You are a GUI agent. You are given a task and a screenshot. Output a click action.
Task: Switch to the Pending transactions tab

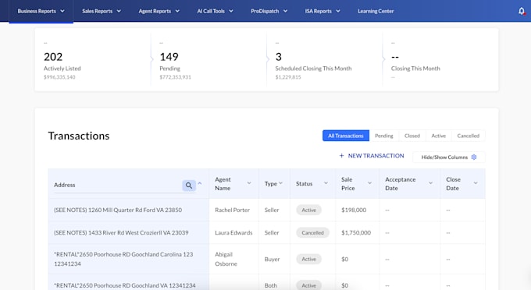[x=384, y=136]
